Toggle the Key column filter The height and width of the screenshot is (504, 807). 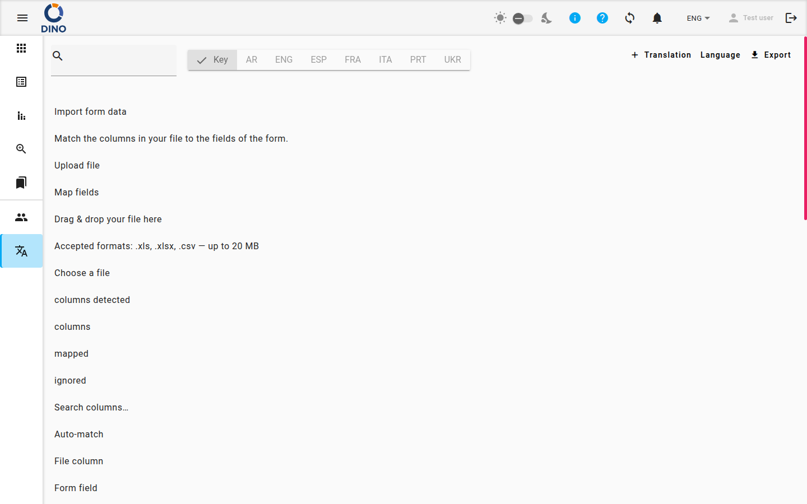(x=212, y=60)
